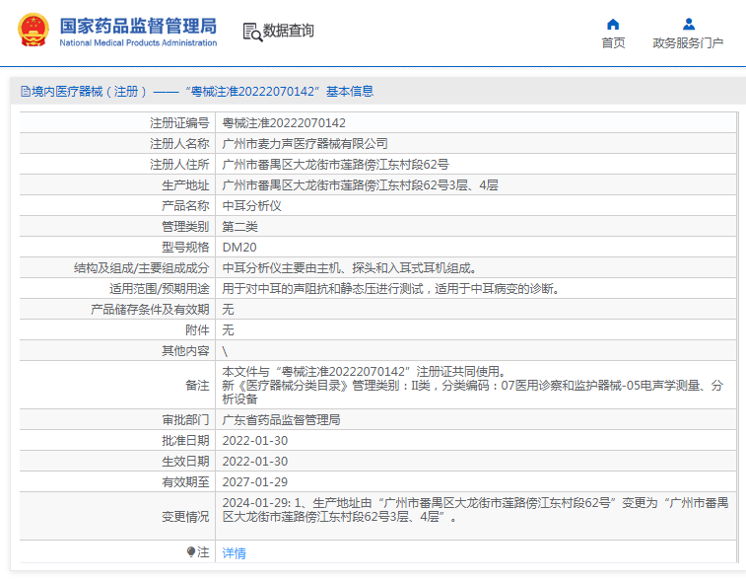The width and height of the screenshot is (746, 581).
Task: Click the home house icon
Action: pyautogui.click(x=613, y=24)
